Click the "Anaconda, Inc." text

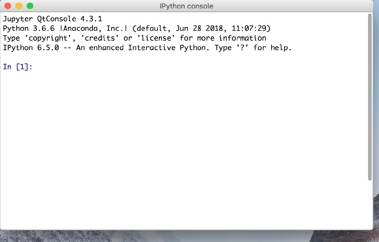tap(94, 29)
